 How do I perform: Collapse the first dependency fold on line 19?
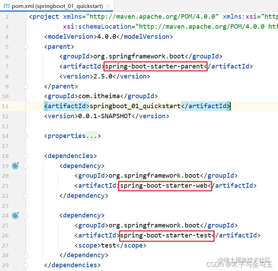click(26, 166)
